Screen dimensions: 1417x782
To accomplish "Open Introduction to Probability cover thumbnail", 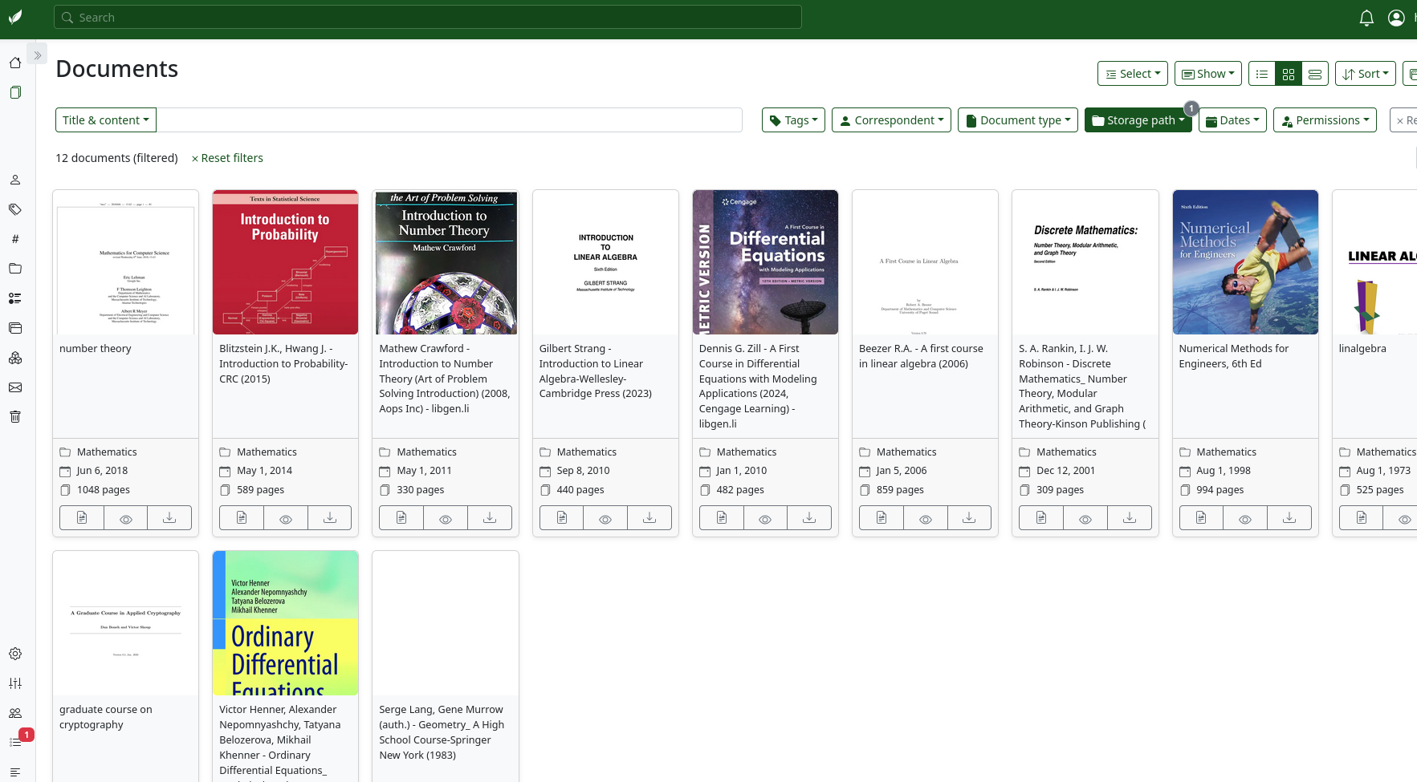I will 285,262.
